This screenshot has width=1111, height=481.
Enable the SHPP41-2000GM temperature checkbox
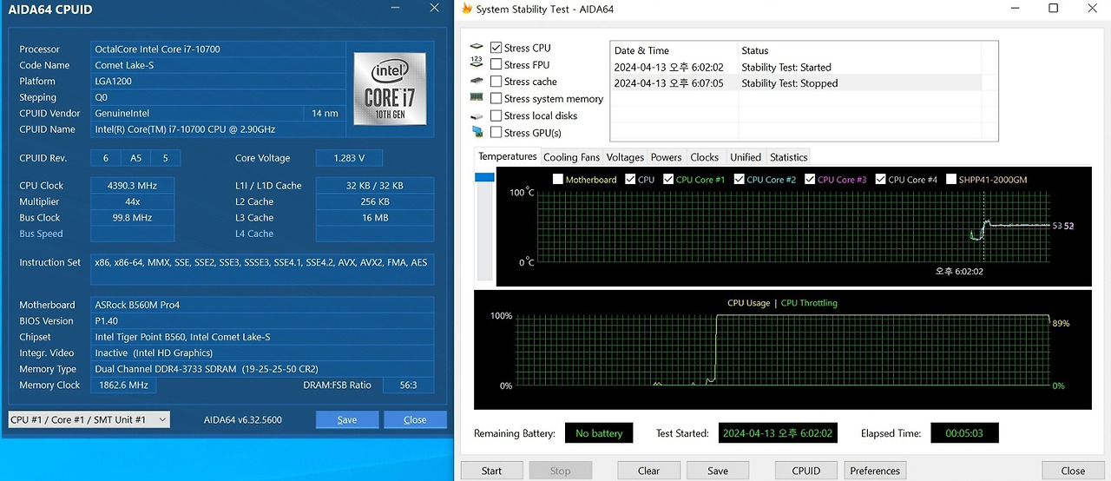[x=951, y=180]
